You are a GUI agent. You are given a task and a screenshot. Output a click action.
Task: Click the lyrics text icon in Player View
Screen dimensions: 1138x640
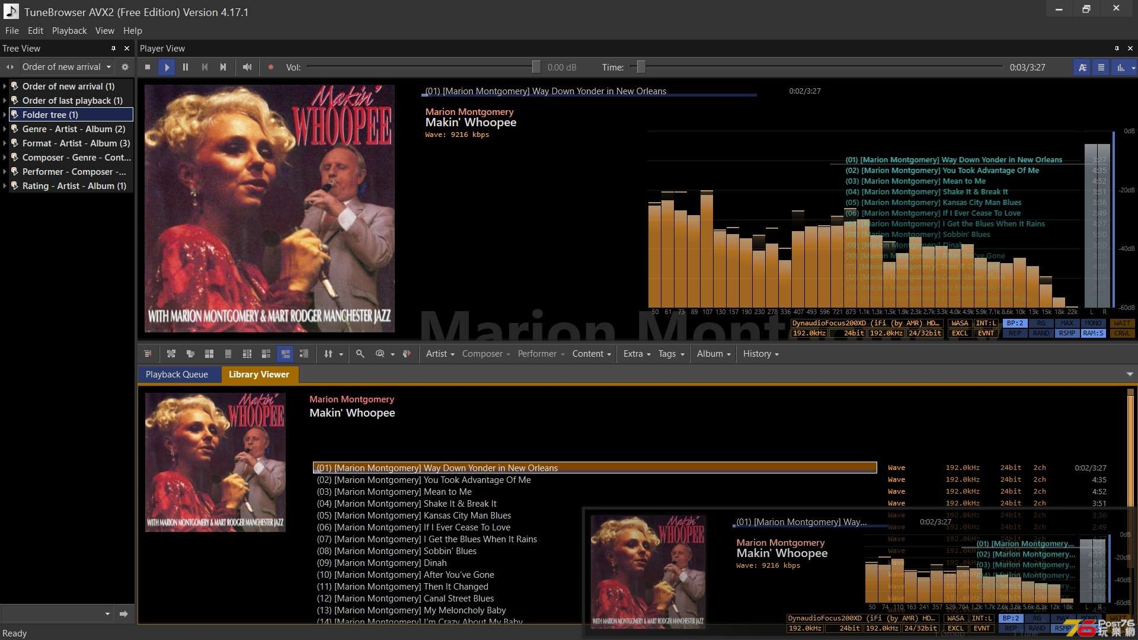point(1082,68)
